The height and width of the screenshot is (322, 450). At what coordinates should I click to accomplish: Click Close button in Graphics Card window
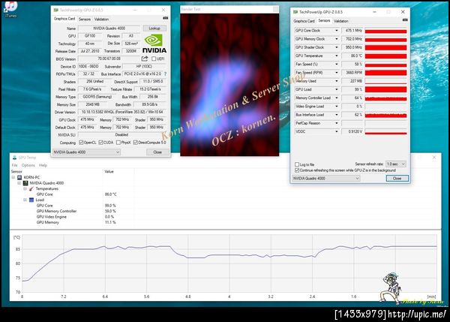point(157,152)
